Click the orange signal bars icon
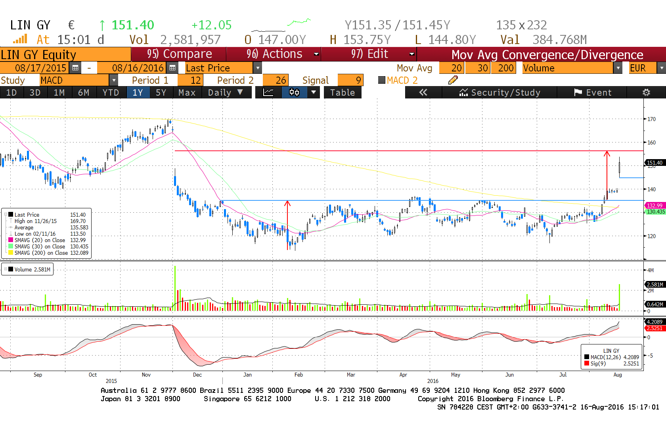Image resolution: width=666 pixels, height=425 pixels. 20,39
